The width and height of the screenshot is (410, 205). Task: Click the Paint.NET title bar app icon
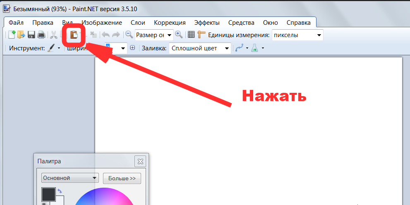pos(7,9)
